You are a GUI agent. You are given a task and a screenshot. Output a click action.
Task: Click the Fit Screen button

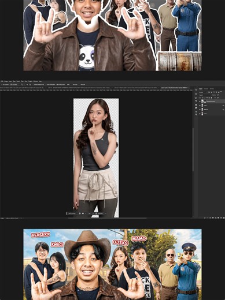75,85
